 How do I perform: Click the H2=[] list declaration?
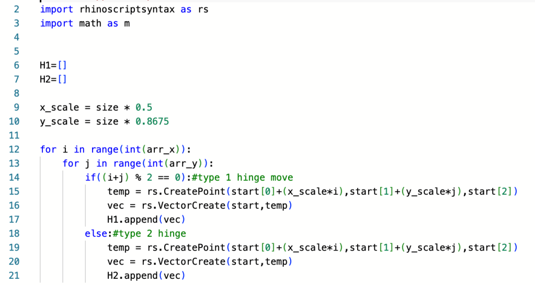[53, 80]
